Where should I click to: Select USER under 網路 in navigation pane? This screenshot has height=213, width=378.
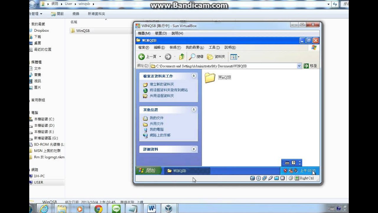(x=38, y=182)
